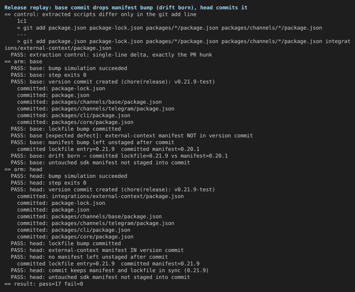
Task: Click the '< git add package.json' diff line
Action: (x=170, y=28)
